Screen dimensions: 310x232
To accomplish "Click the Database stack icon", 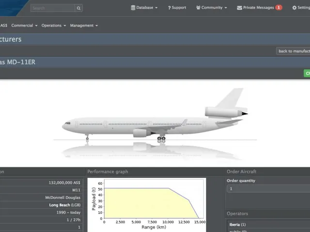I will click(133, 8).
